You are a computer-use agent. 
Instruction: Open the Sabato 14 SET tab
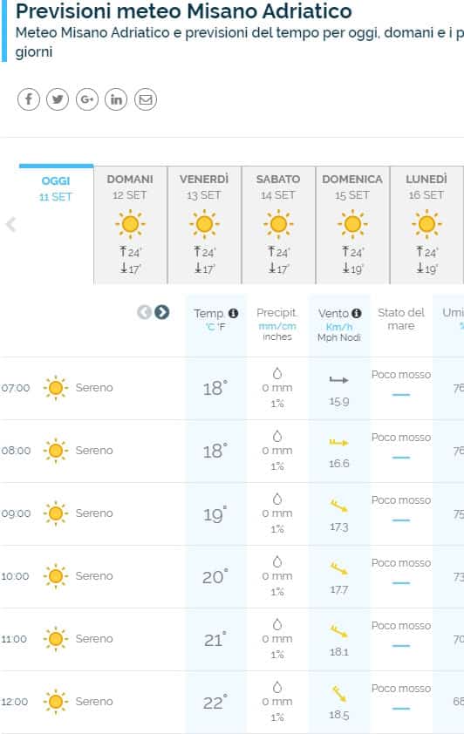click(x=278, y=225)
